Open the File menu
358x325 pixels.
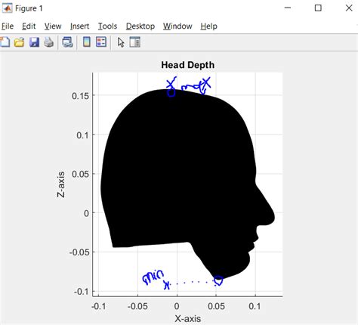click(x=8, y=26)
